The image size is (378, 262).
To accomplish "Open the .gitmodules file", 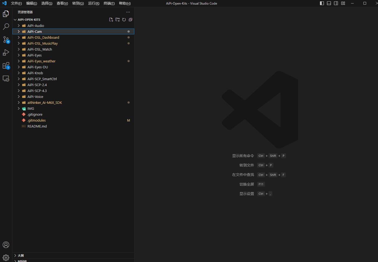I will (73, 120).
